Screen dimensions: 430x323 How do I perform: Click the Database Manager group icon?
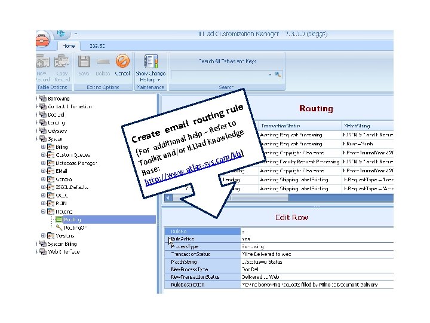(51, 163)
